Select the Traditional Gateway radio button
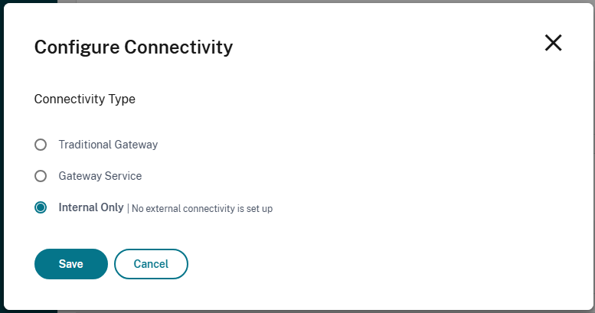 point(41,145)
